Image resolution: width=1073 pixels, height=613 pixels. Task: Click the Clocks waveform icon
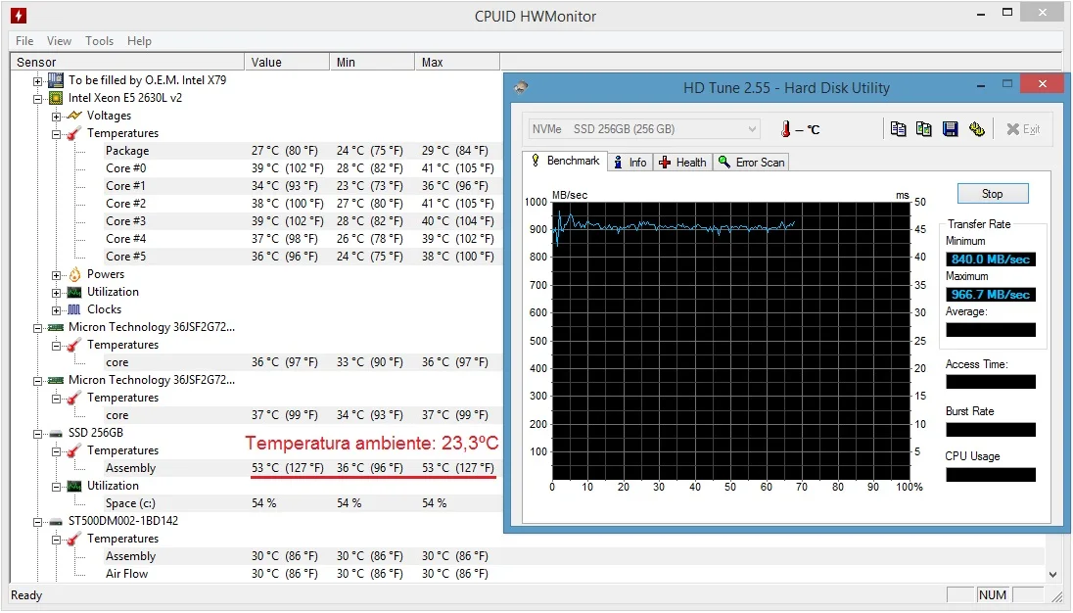point(73,309)
